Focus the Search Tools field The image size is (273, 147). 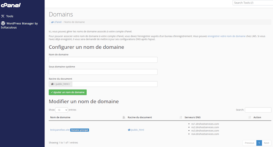click(x=253, y=3)
